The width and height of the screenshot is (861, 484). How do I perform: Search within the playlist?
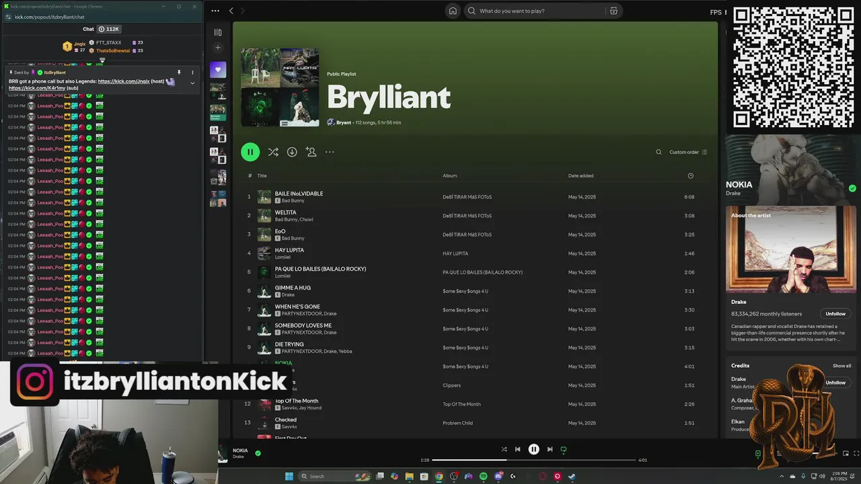click(659, 152)
